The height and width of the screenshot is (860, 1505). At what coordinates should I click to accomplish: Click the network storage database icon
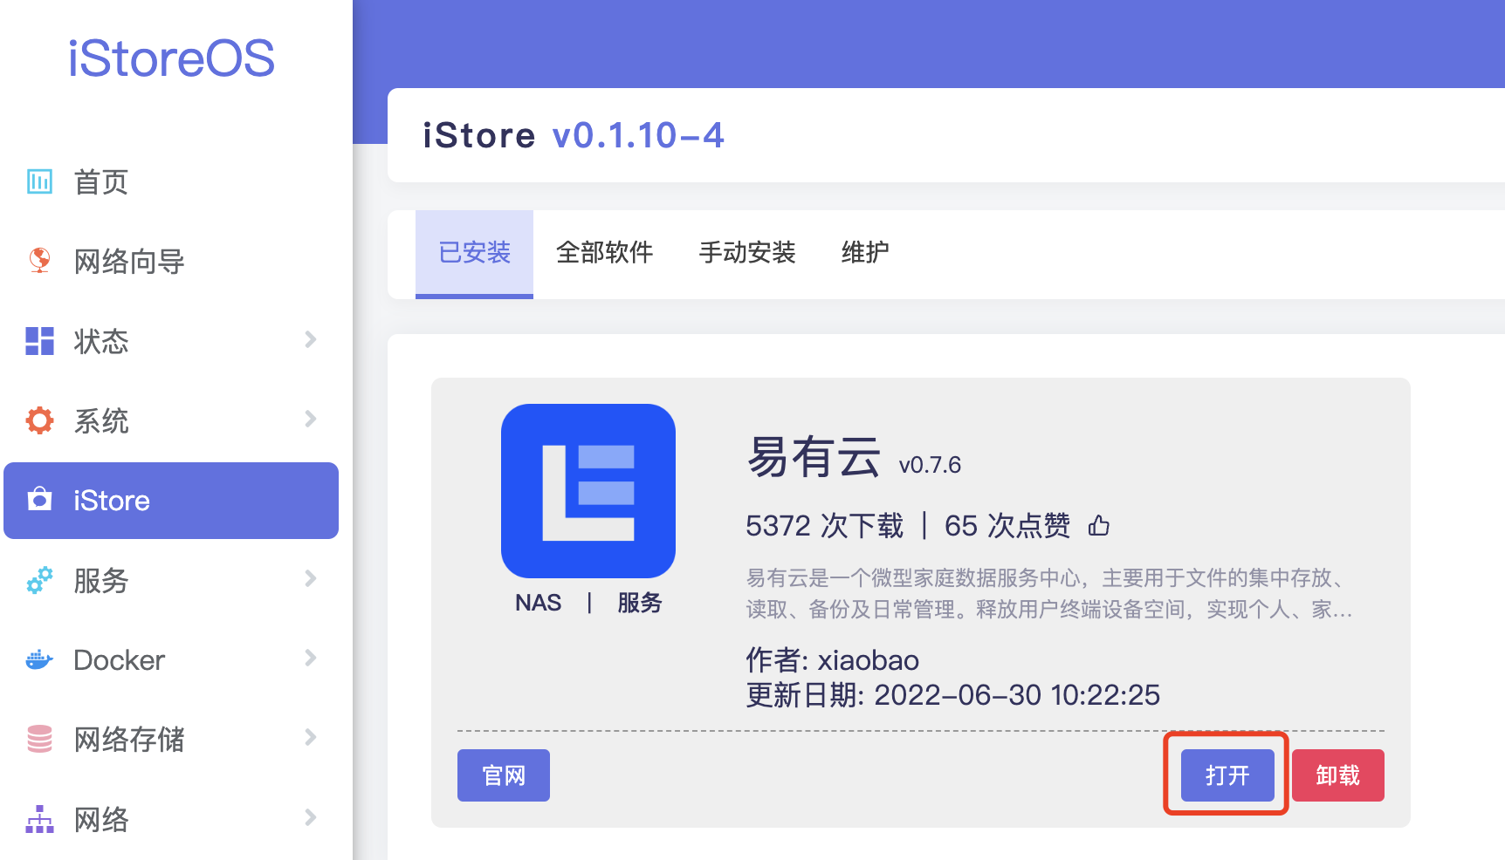pyautogui.click(x=39, y=739)
